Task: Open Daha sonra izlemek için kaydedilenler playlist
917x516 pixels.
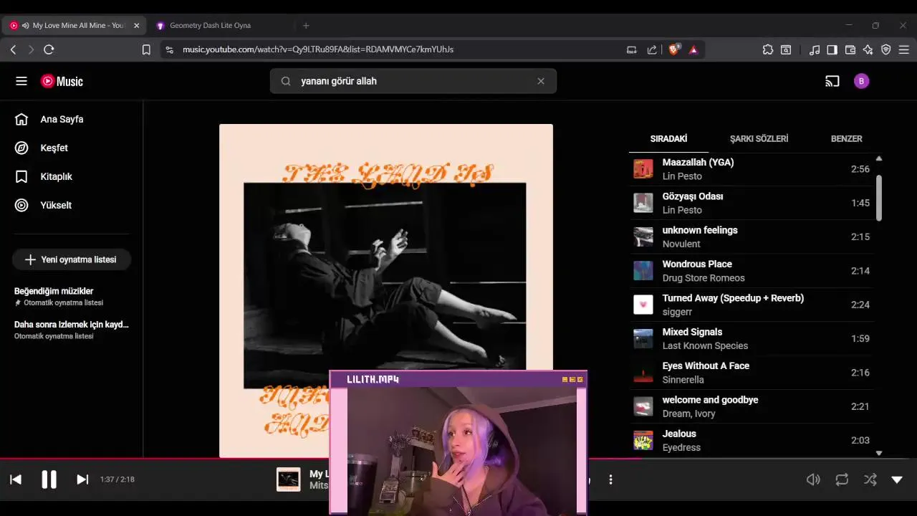Action: coord(70,330)
